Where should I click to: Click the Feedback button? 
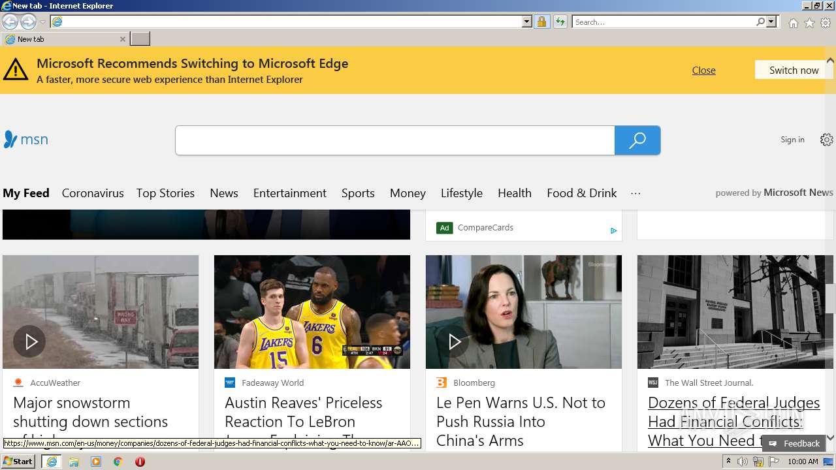point(794,443)
